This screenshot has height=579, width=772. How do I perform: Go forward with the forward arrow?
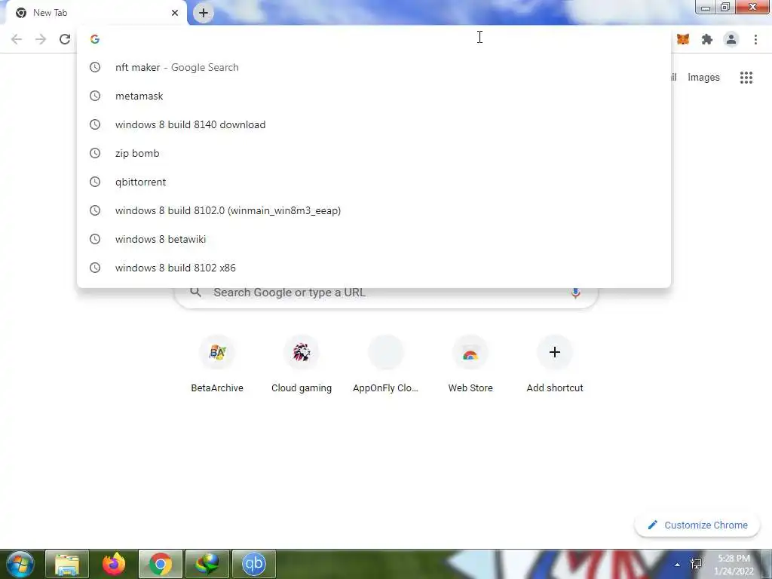pyautogui.click(x=41, y=39)
